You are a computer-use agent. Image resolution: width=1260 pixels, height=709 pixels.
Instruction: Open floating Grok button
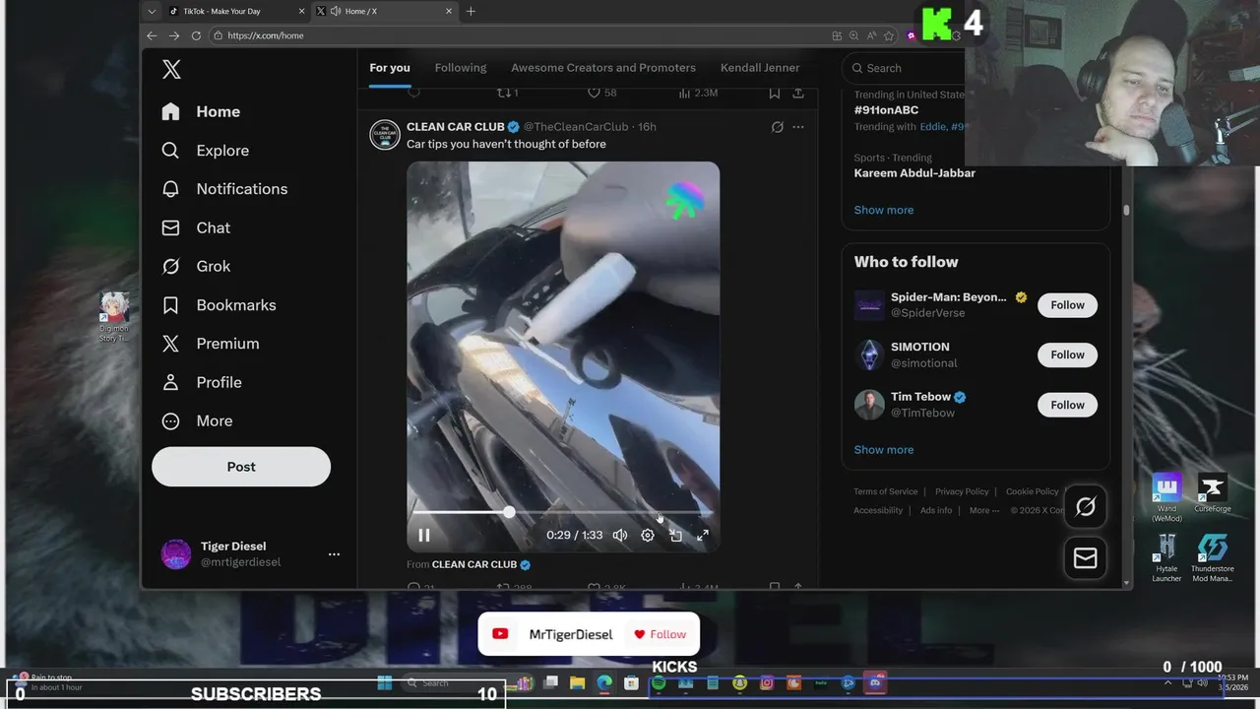[1085, 506]
